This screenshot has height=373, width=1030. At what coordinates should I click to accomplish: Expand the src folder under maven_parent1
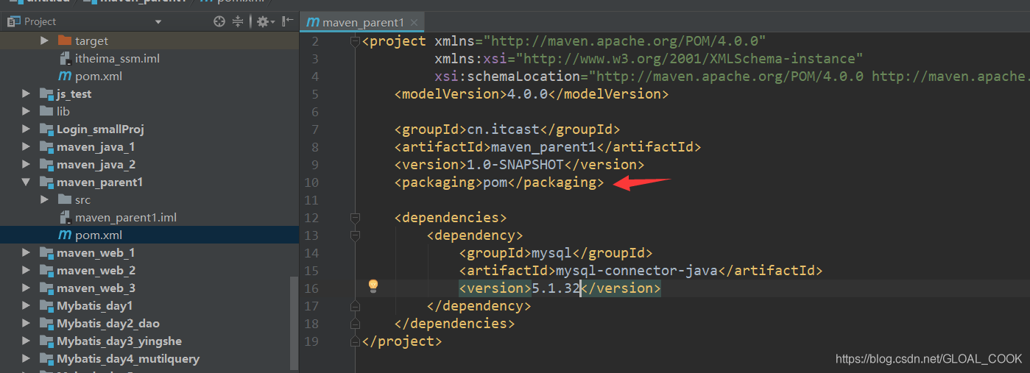44,199
